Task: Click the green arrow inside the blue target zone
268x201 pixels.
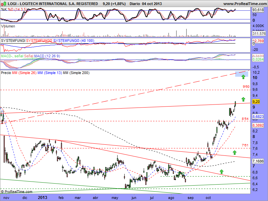Action: [243, 77]
